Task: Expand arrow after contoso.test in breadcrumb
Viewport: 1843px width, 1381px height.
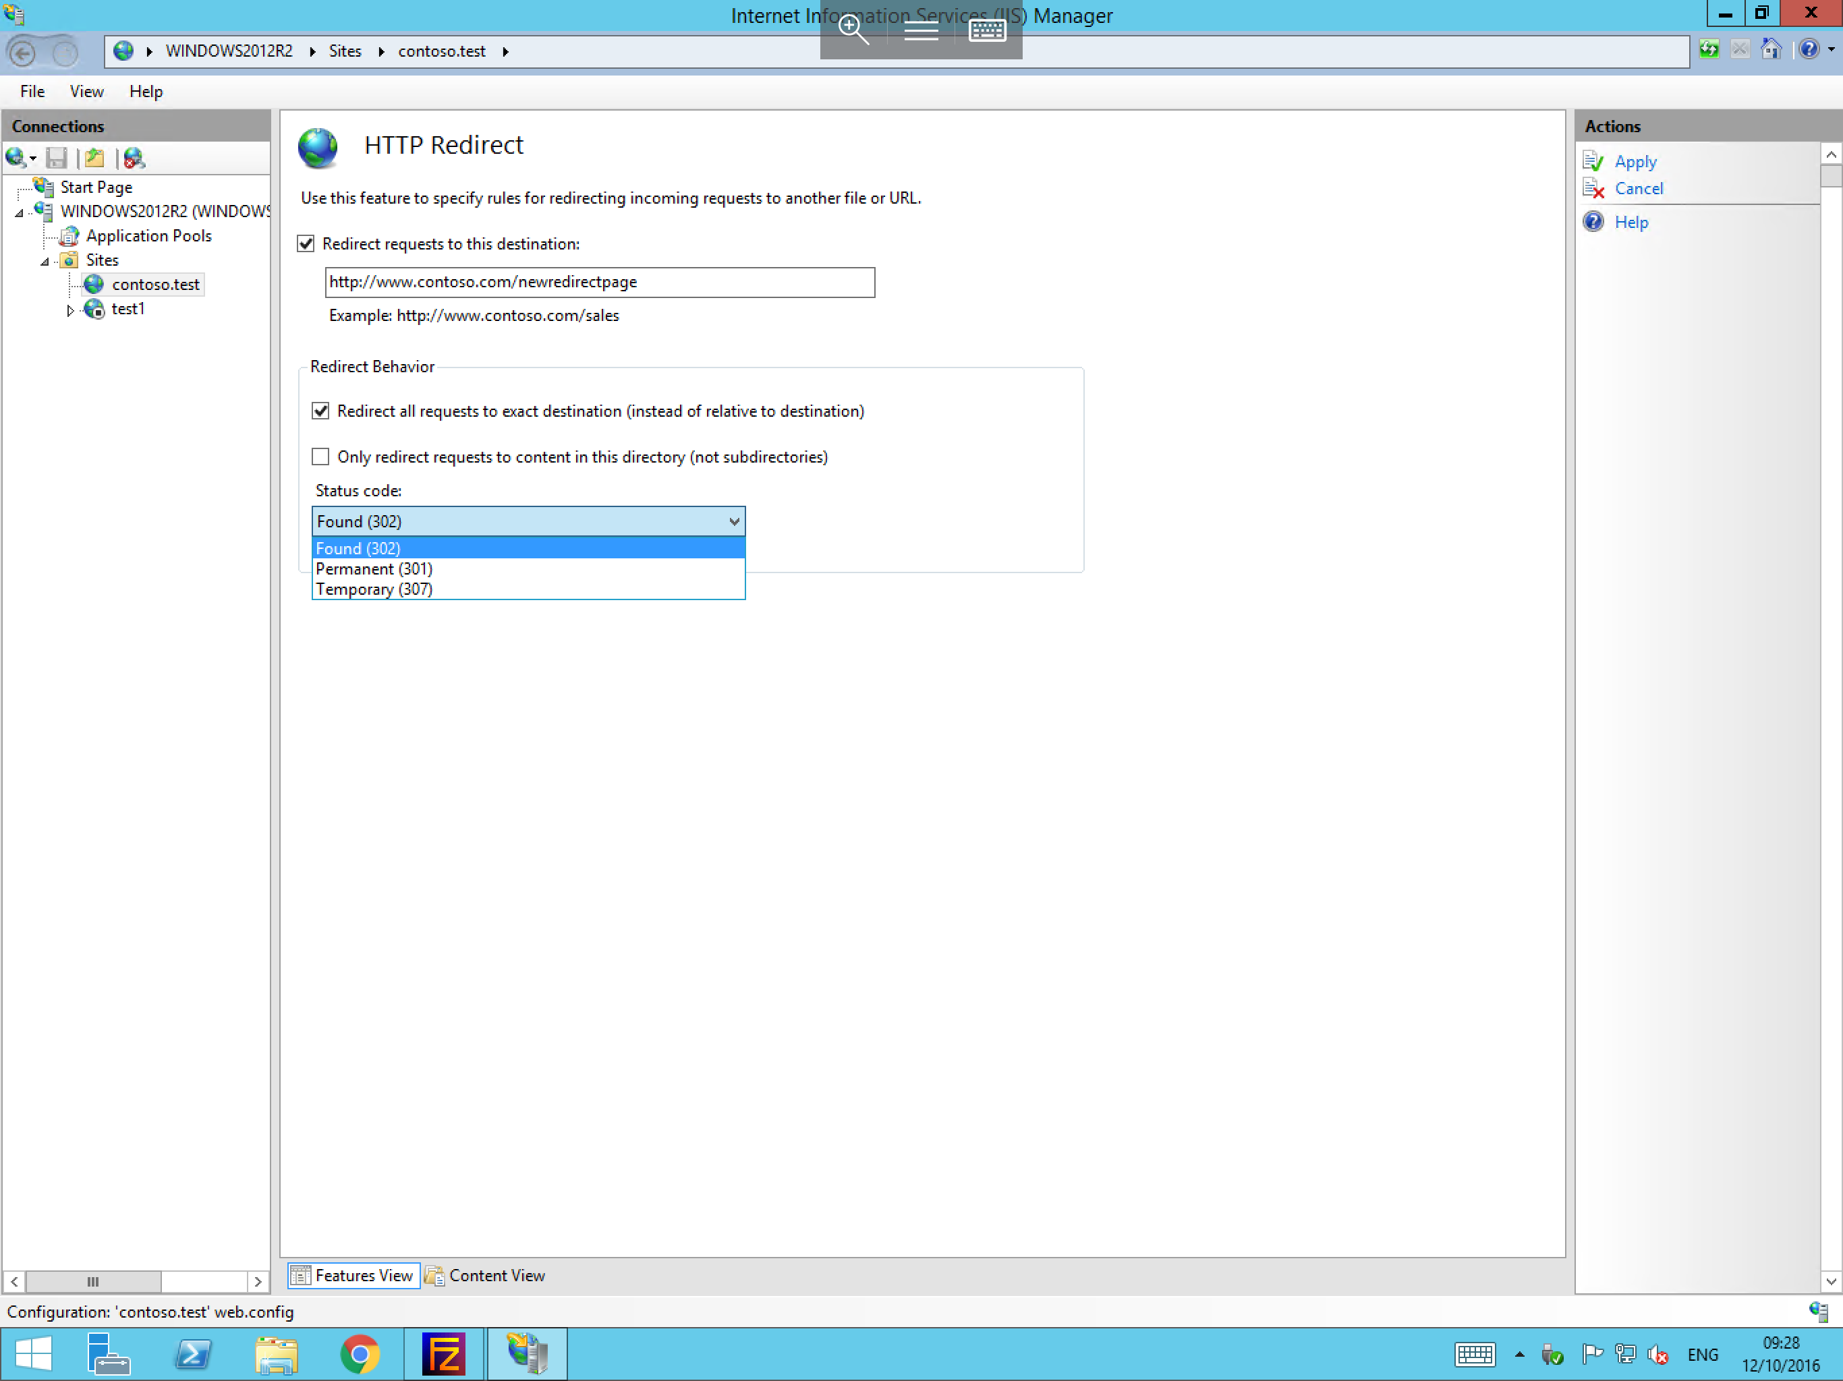Action: click(x=506, y=52)
